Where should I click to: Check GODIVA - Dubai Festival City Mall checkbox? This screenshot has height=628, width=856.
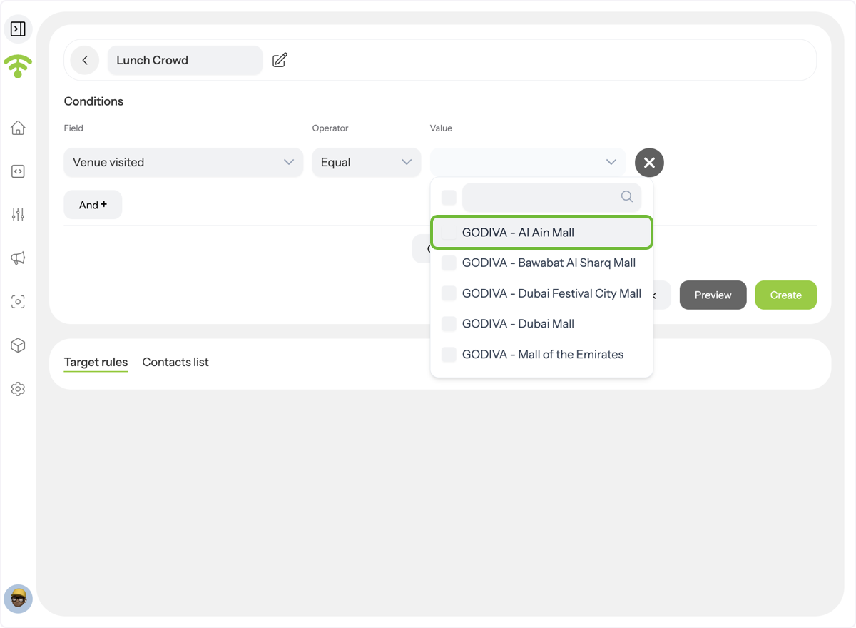(449, 293)
